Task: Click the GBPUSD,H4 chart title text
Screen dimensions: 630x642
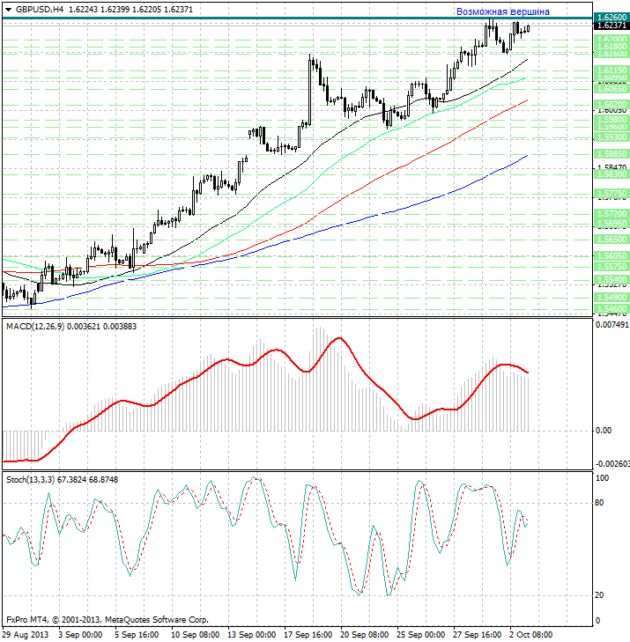Action: coord(39,9)
